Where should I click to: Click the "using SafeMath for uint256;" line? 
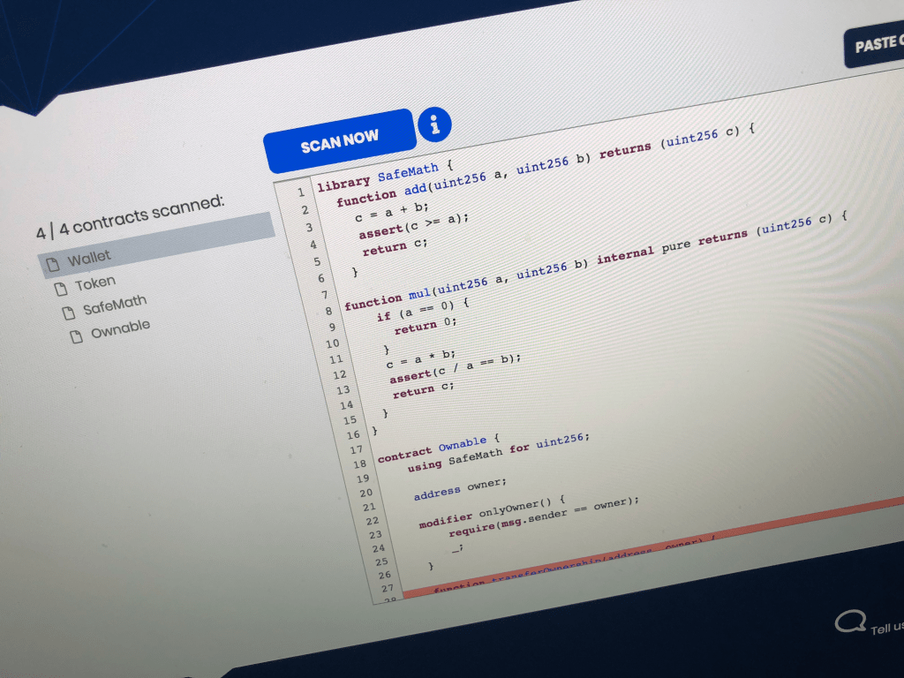tap(498, 453)
